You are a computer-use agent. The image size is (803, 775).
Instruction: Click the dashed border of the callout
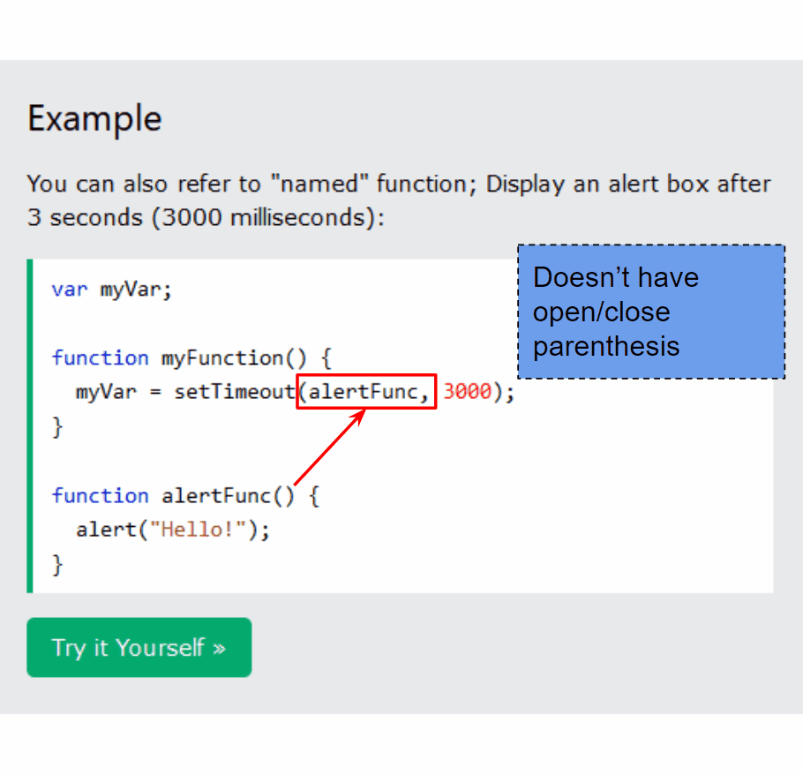coord(650,246)
